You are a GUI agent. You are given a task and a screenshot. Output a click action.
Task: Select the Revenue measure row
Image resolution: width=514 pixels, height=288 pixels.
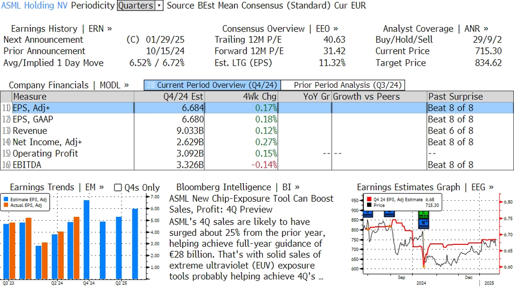(x=257, y=131)
